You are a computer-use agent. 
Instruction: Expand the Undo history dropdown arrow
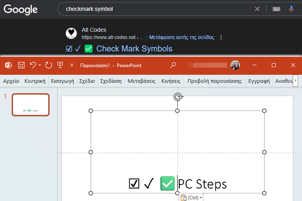(40, 65)
